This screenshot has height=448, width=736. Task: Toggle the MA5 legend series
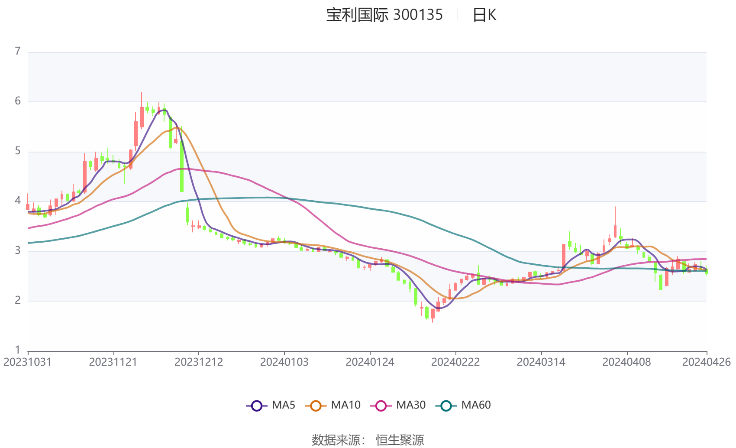[271, 406]
